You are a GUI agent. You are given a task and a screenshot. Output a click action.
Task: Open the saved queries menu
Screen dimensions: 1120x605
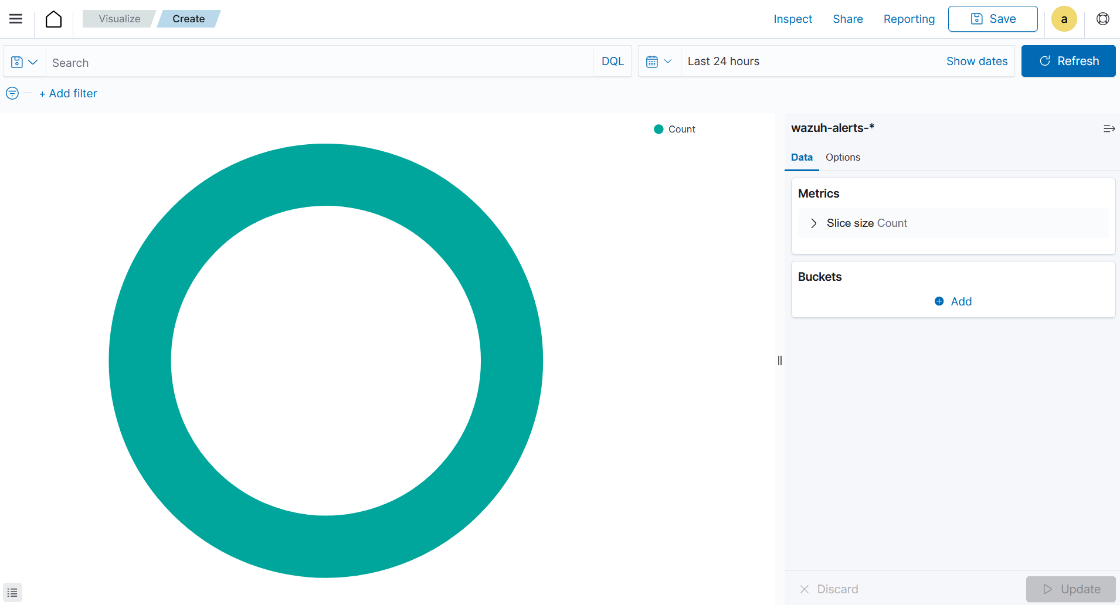(x=25, y=62)
